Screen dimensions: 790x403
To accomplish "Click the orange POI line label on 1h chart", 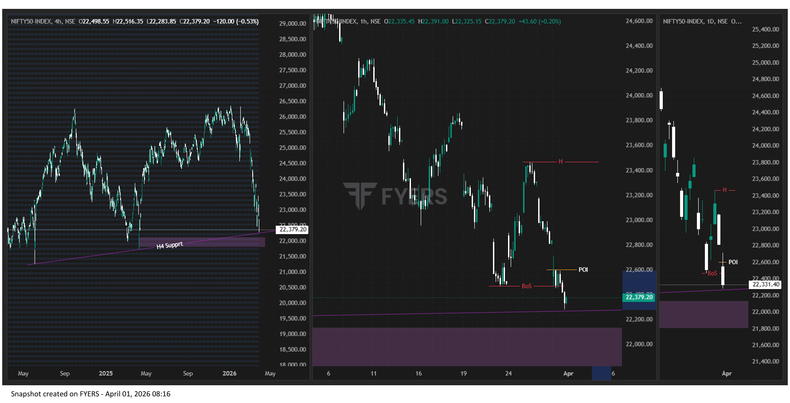I will tap(583, 270).
